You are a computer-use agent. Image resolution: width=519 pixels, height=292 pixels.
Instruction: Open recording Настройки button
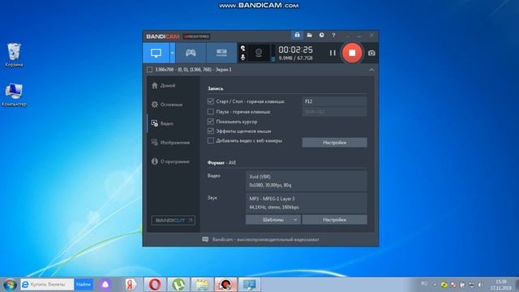coord(334,143)
